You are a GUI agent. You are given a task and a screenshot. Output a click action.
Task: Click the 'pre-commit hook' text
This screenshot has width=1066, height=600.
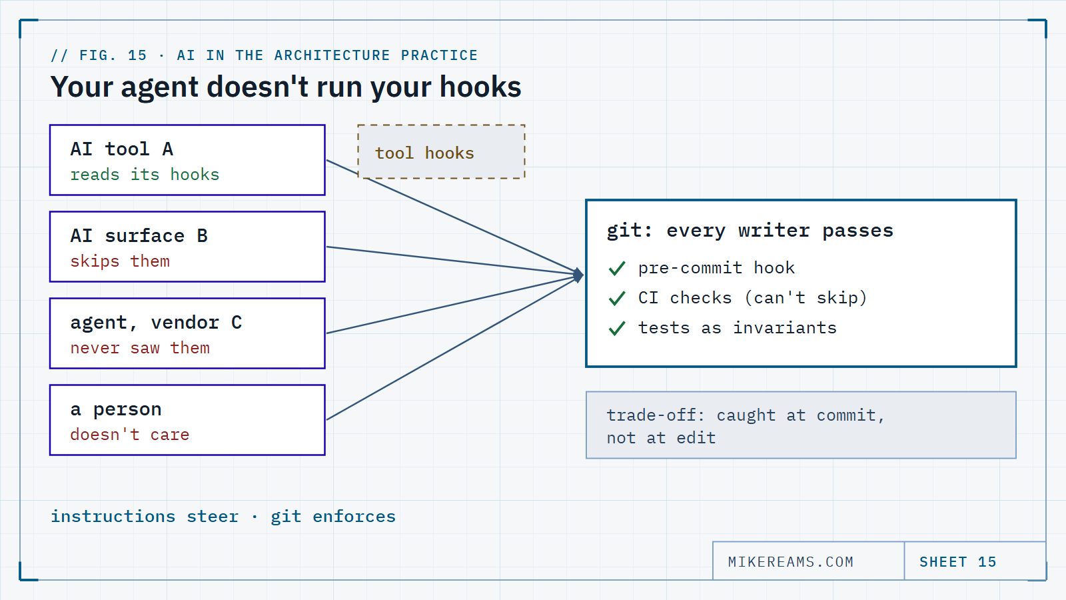[x=716, y=268]
